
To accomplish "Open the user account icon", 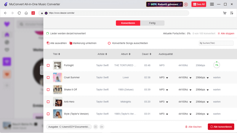I will point(186,4).
